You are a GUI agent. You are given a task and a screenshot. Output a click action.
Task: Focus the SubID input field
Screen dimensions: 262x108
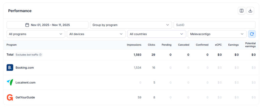[214, 25]
